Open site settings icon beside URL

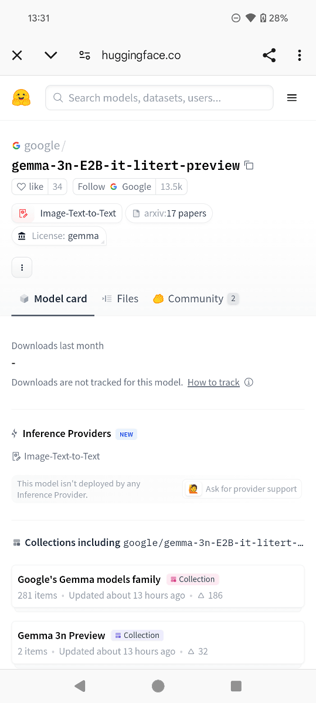84,55
